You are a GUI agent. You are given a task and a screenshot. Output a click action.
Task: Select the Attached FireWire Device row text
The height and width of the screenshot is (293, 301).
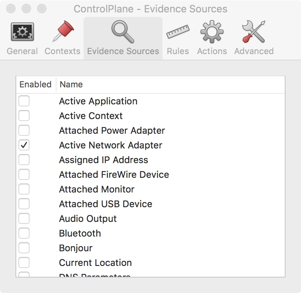[114, 175]
